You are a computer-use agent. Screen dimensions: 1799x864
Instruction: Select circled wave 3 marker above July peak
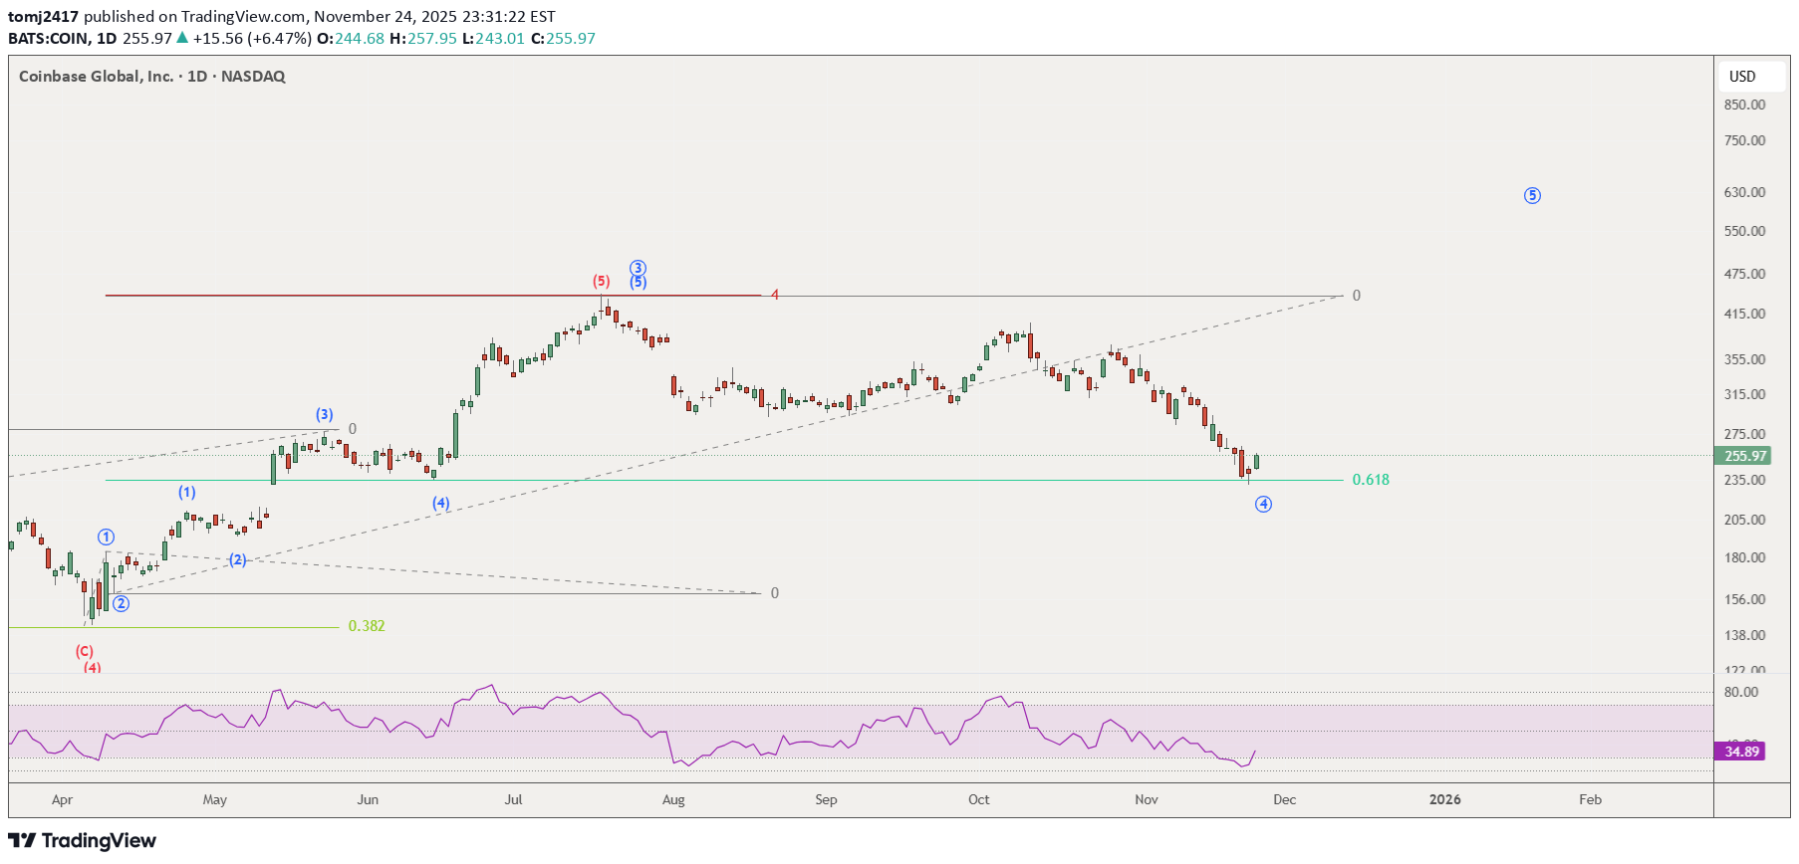(x=638, y=268)
